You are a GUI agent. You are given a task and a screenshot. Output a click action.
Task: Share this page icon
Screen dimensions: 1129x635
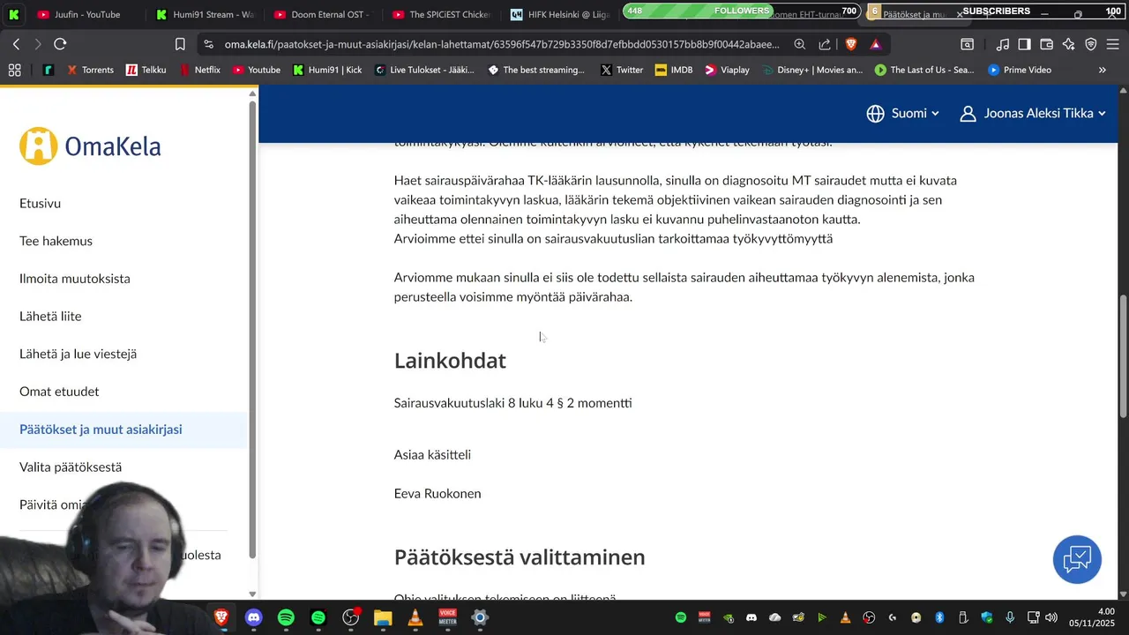point(825,44)
